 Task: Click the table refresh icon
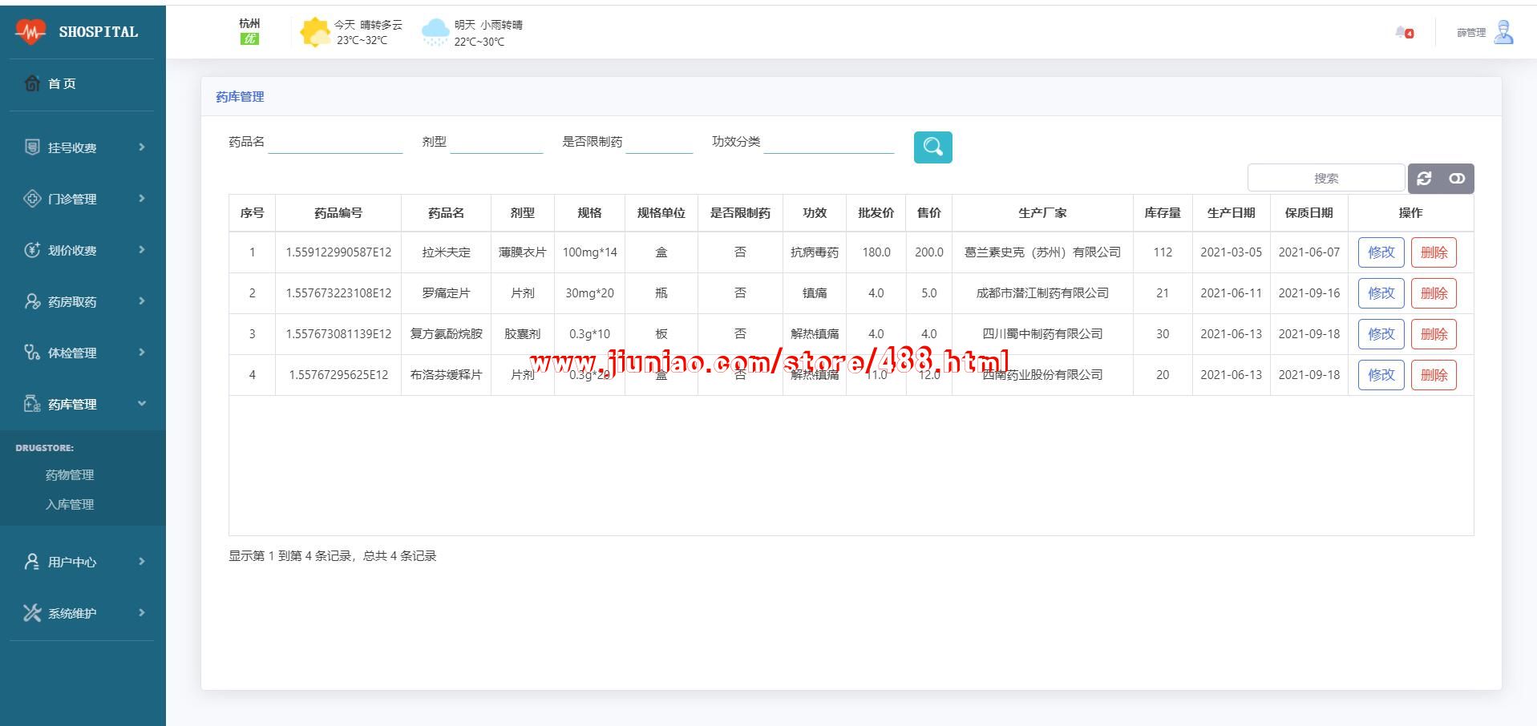point(1424,179)
